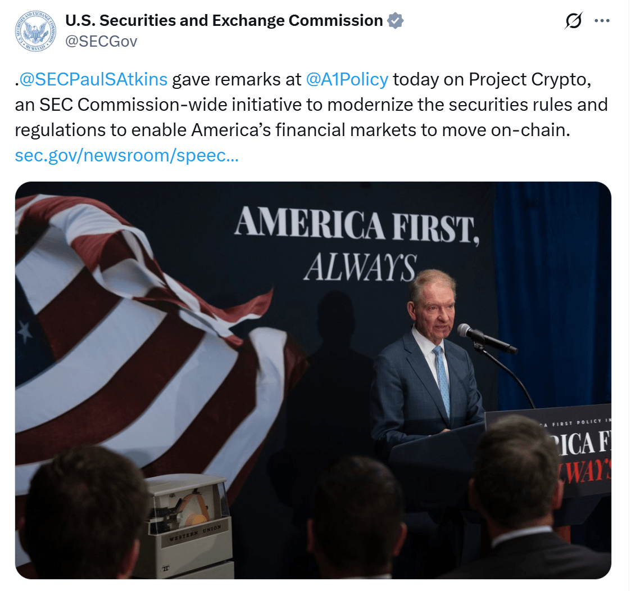The width and height of the screenshot is (631, 591).
Task: Open the @SECPaulSAtkins mention
Action: (93, 79)
